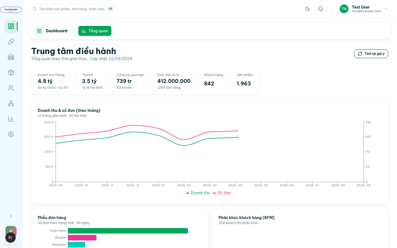397x248 pixels.
Task: Open the Đơn chờ xử lý 412.000.000 card
Action: pyautogui.click(x=174, y=81)
